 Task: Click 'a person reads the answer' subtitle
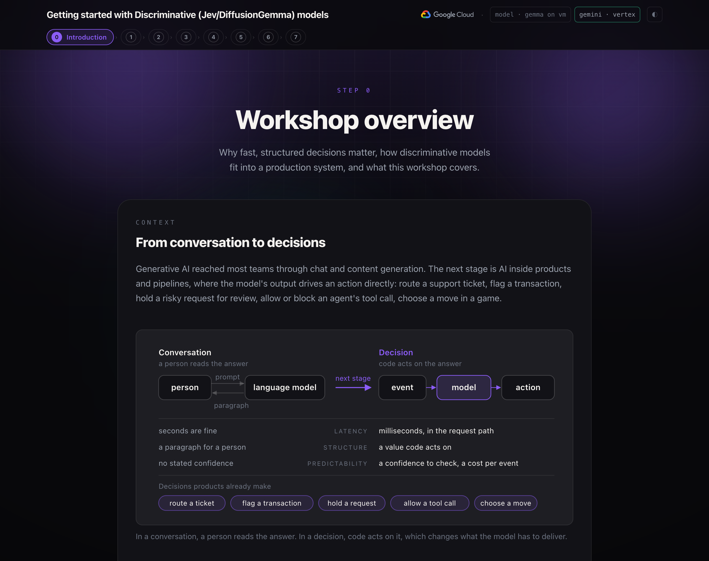click(x=203, y=364)
